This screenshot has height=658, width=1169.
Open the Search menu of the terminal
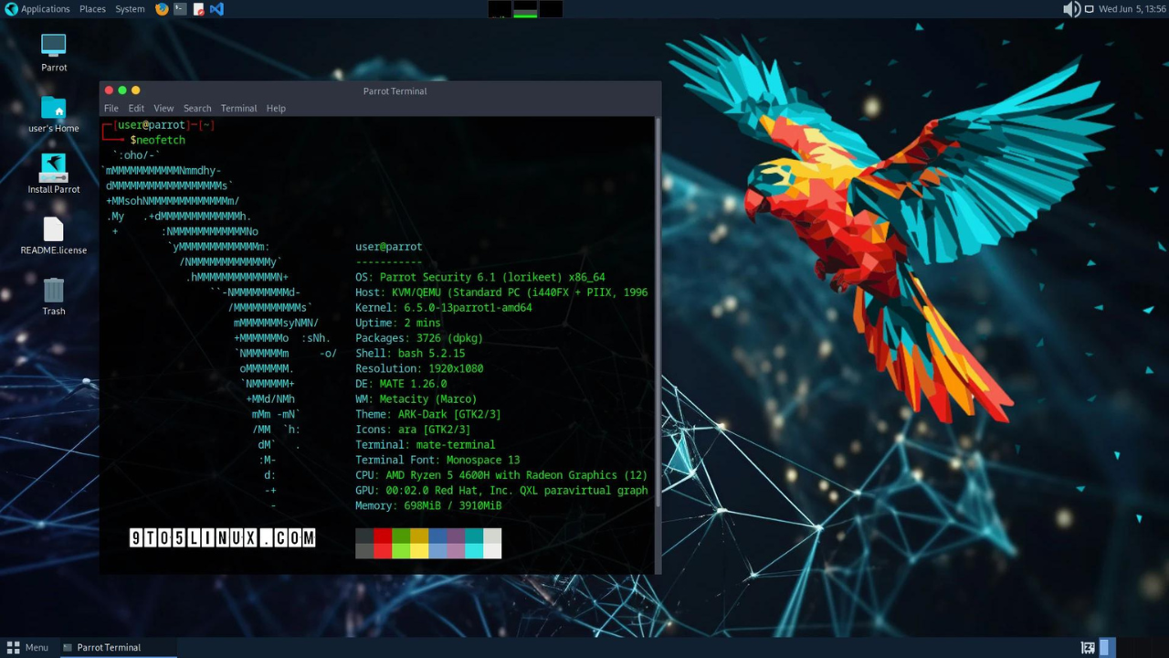point(197,108)
